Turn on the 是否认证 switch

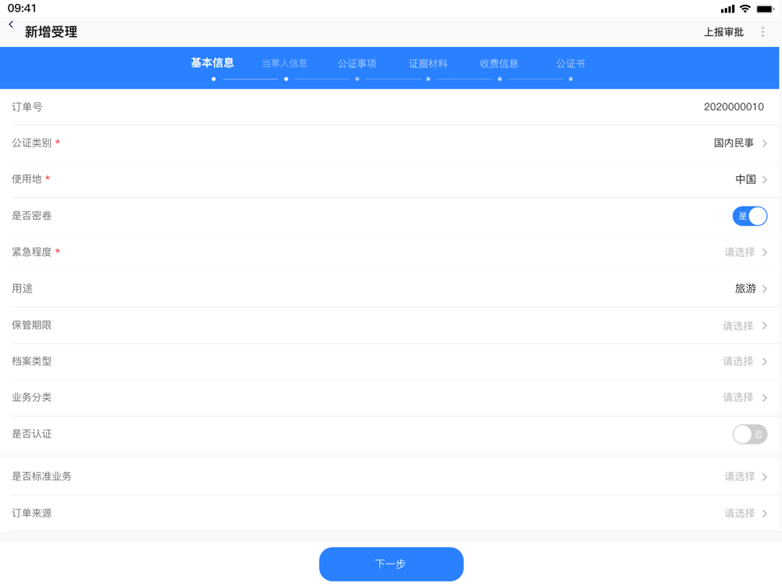click(750, 434)
